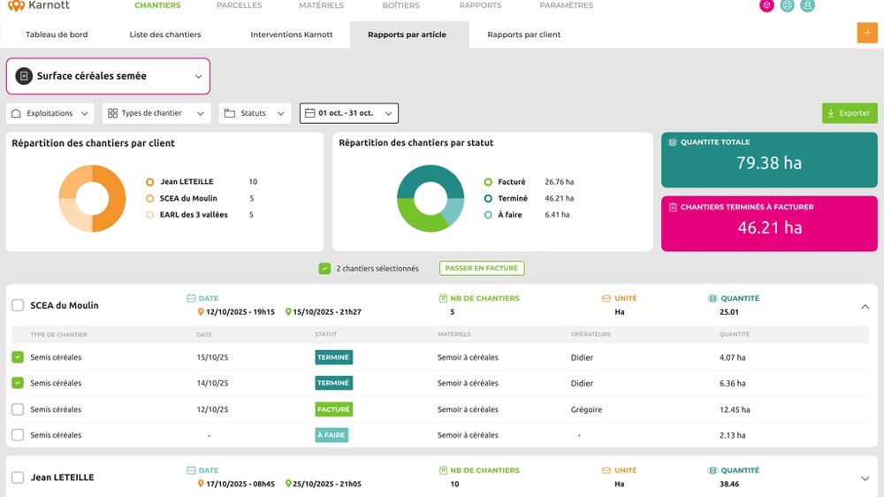The image size is (884, 497).
Task: Click the pink round icon in header
Action: (x=767, y=5)
